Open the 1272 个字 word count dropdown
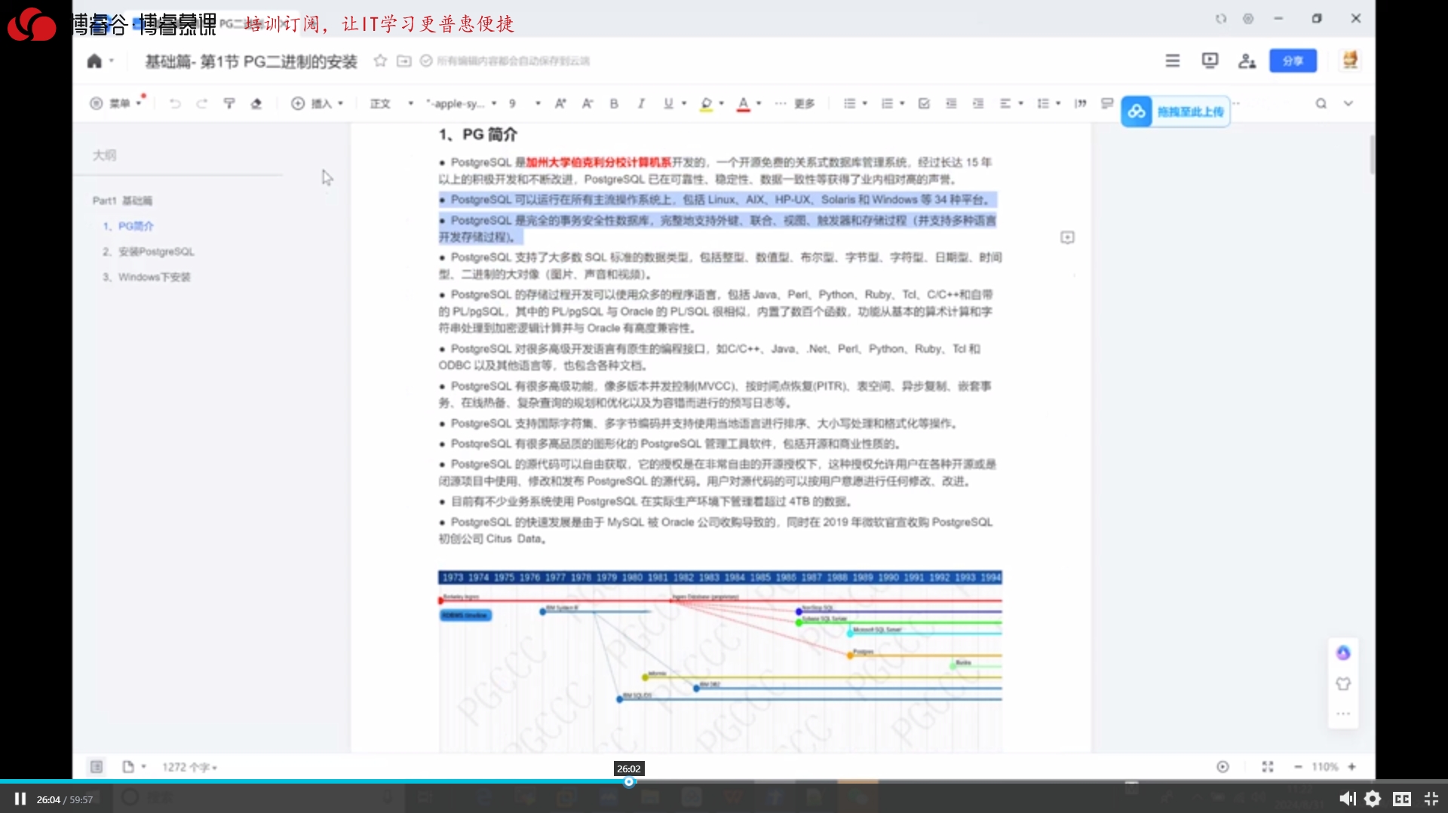1448x813 pixels. click(189, 767)
